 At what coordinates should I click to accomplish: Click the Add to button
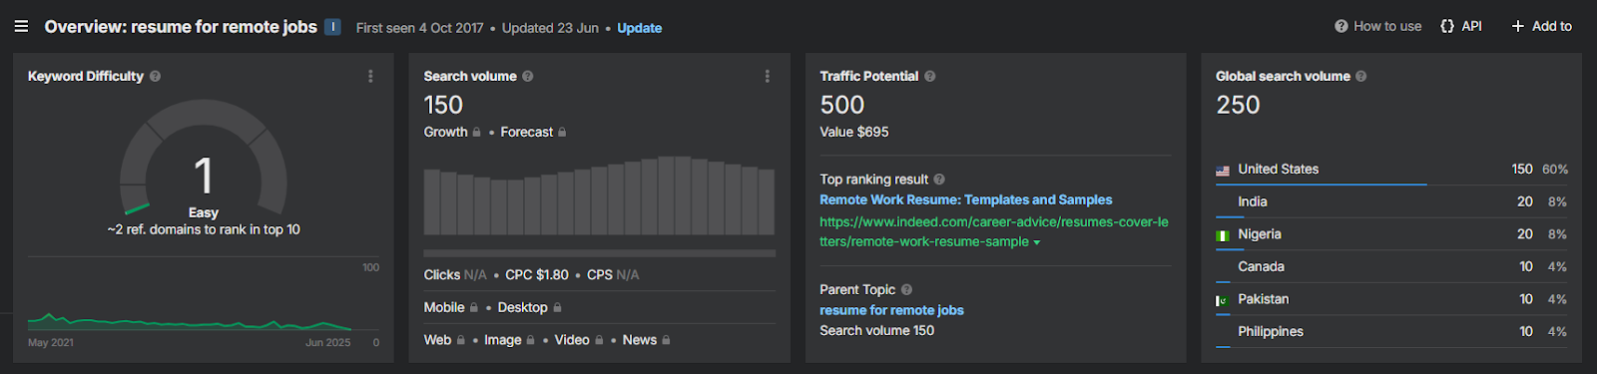[x=1542, y=27]
